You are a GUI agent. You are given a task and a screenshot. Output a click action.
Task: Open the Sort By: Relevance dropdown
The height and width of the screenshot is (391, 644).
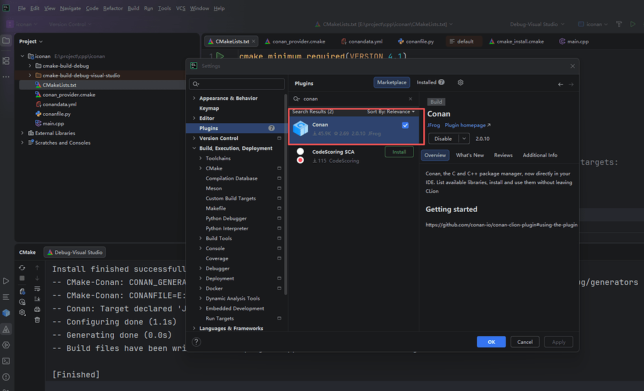(391, 112)
